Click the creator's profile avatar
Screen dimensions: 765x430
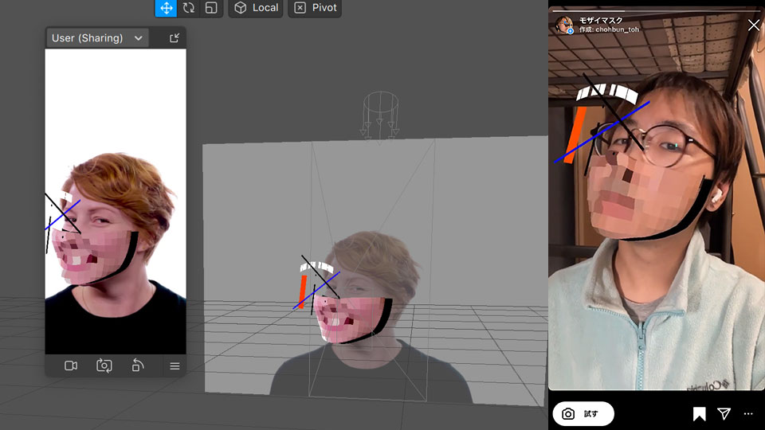click(565, 25)
